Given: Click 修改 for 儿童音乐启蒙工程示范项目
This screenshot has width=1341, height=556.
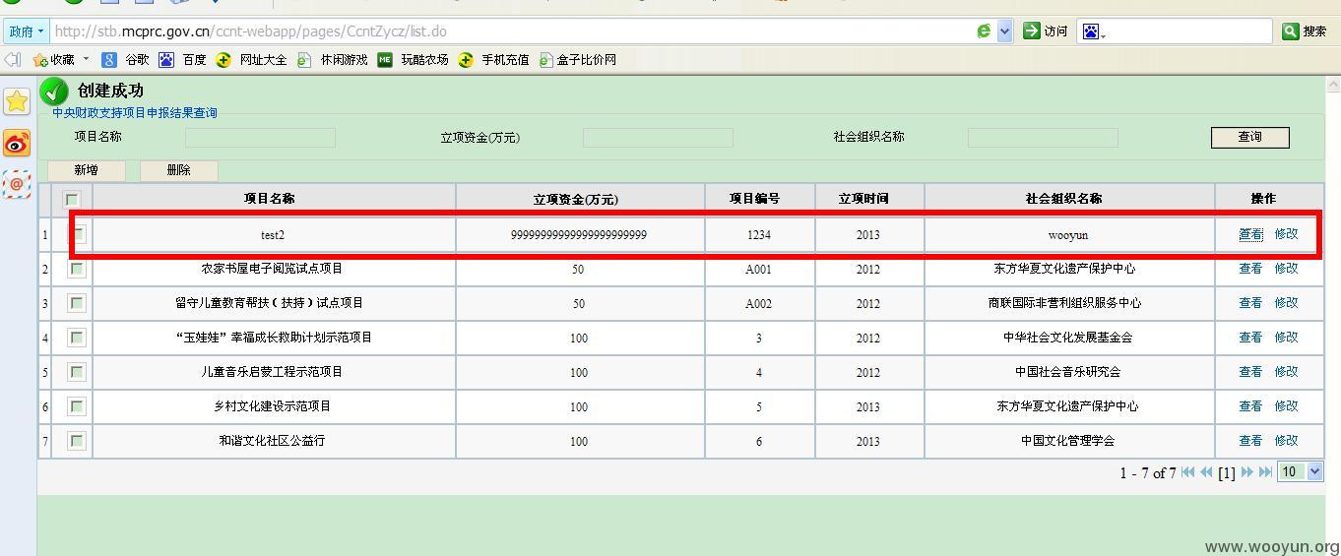Looking at the screenshot, I should pos(1287,372).
